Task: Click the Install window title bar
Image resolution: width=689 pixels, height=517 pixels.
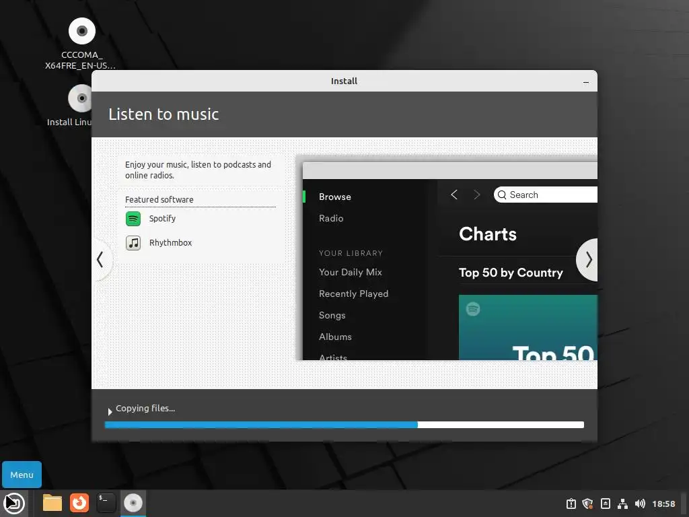Action: pyautogui.click(x=344, y=81)
